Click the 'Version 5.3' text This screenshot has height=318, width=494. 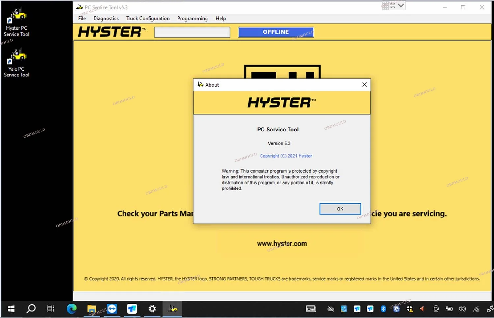[x=279, y=143]
